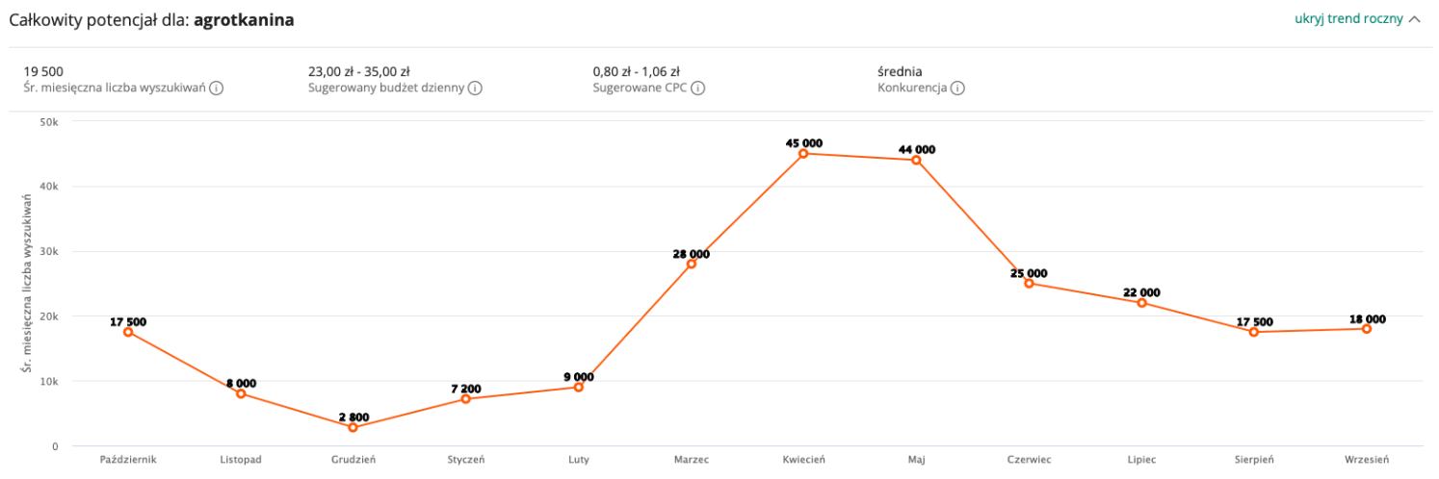Screen dimensions: 1439x479
Task: Click the Lipiec 22 000 data point
Action: point(1141,303)
